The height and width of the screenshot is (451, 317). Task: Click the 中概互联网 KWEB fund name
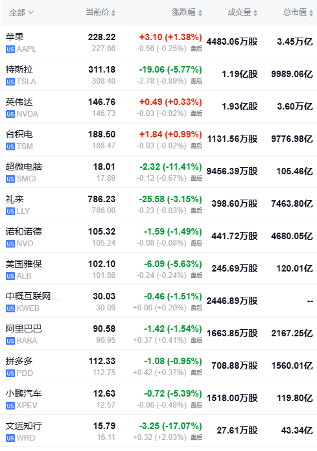(32, 296)
